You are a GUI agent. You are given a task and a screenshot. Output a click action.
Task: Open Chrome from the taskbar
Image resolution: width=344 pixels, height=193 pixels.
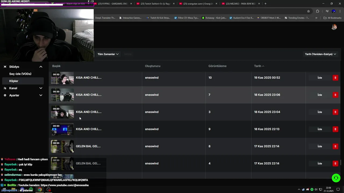click(40, 190)
